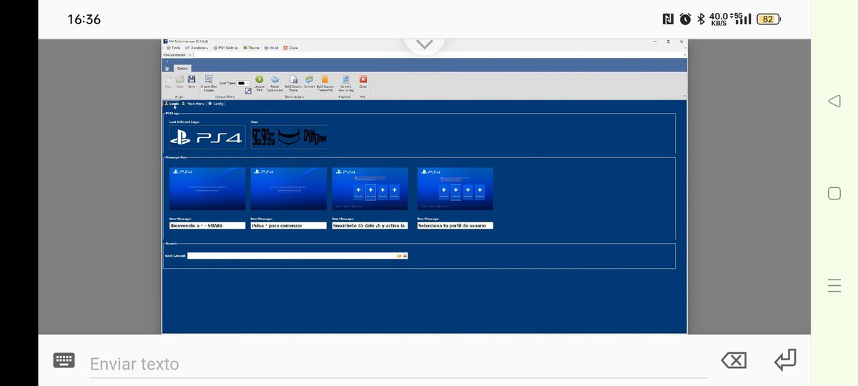Open the Tools menu

[173, 48]
